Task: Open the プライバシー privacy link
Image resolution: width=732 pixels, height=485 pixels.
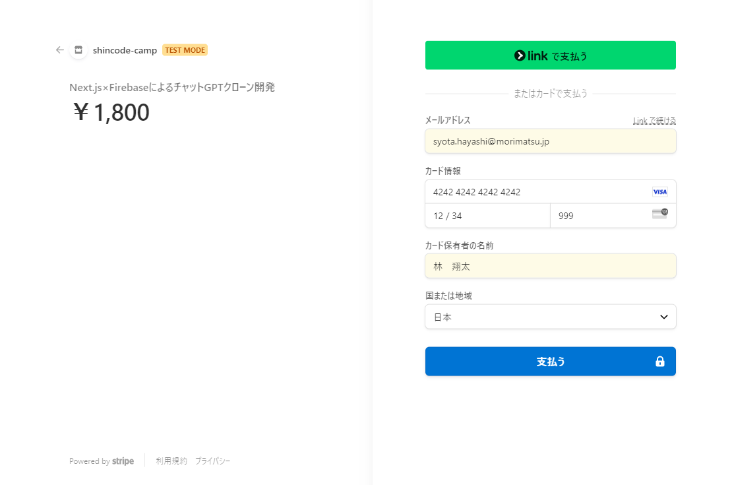Action: tap(212, 461)
